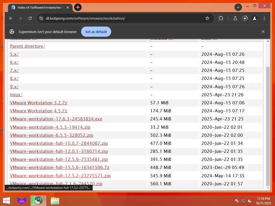Screen dimensions: 275x206
Task: Click the 2023-Dec-29 05:49 date cell
Action: [231, 167]
